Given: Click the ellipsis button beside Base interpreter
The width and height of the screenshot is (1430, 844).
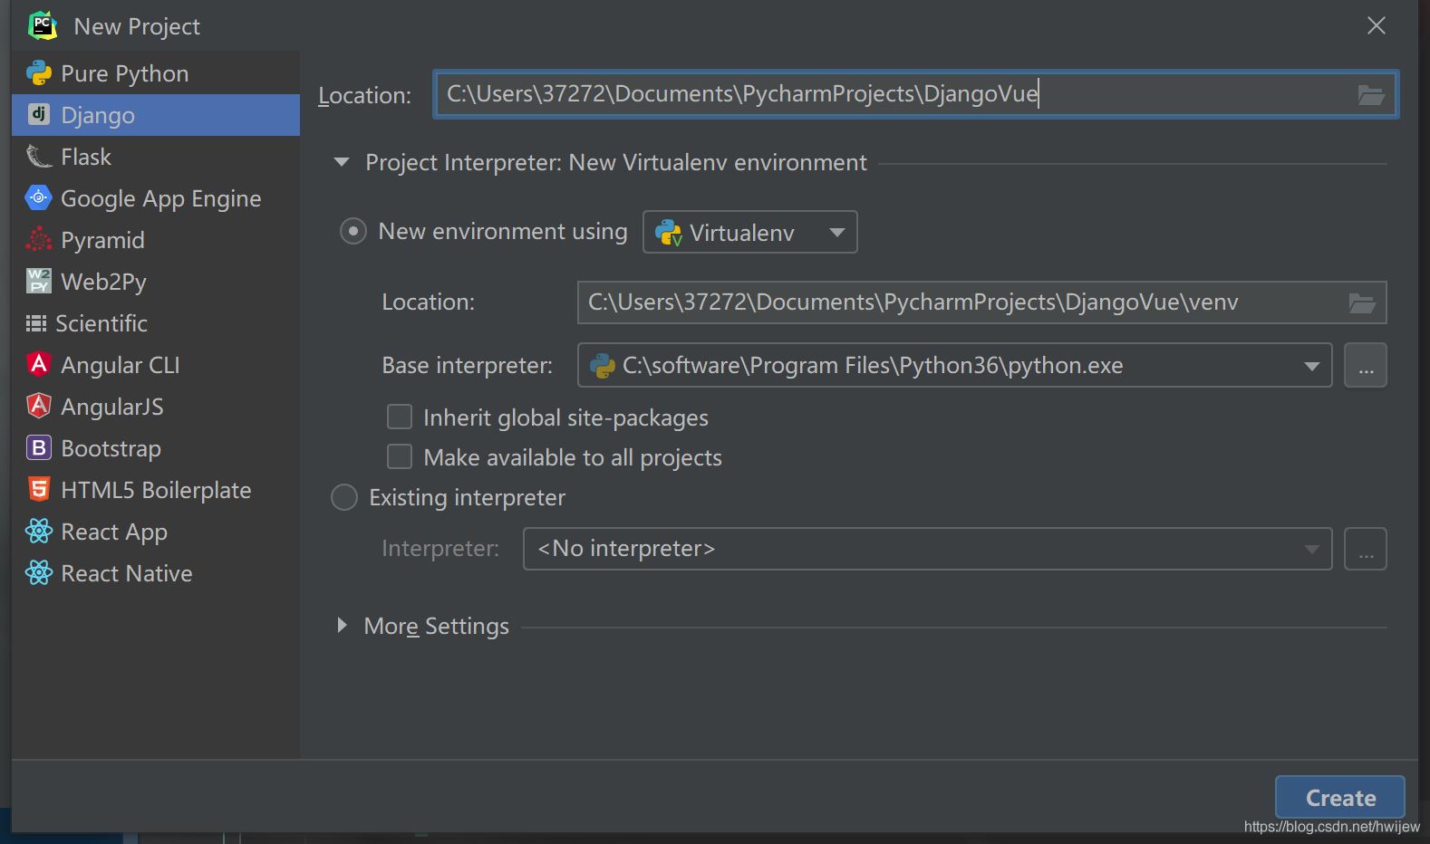Looking at the screenshot, I should 1365,366.
